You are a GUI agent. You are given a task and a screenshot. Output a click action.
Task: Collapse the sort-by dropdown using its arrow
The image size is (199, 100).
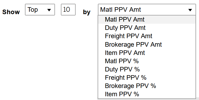[190, 10]
